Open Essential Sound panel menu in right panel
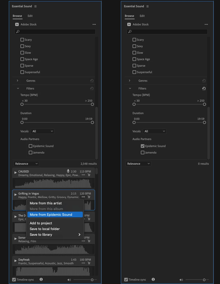This screenshot has width=220, height=284. click(148, 6)
